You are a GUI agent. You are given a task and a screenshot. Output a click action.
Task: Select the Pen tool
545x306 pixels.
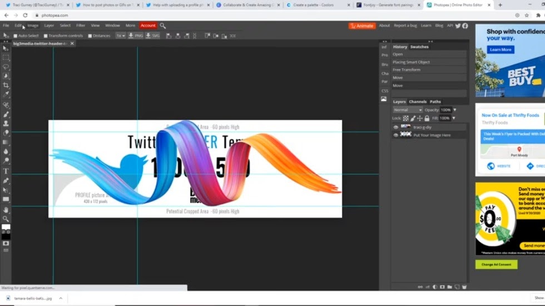tap(6, 180)
